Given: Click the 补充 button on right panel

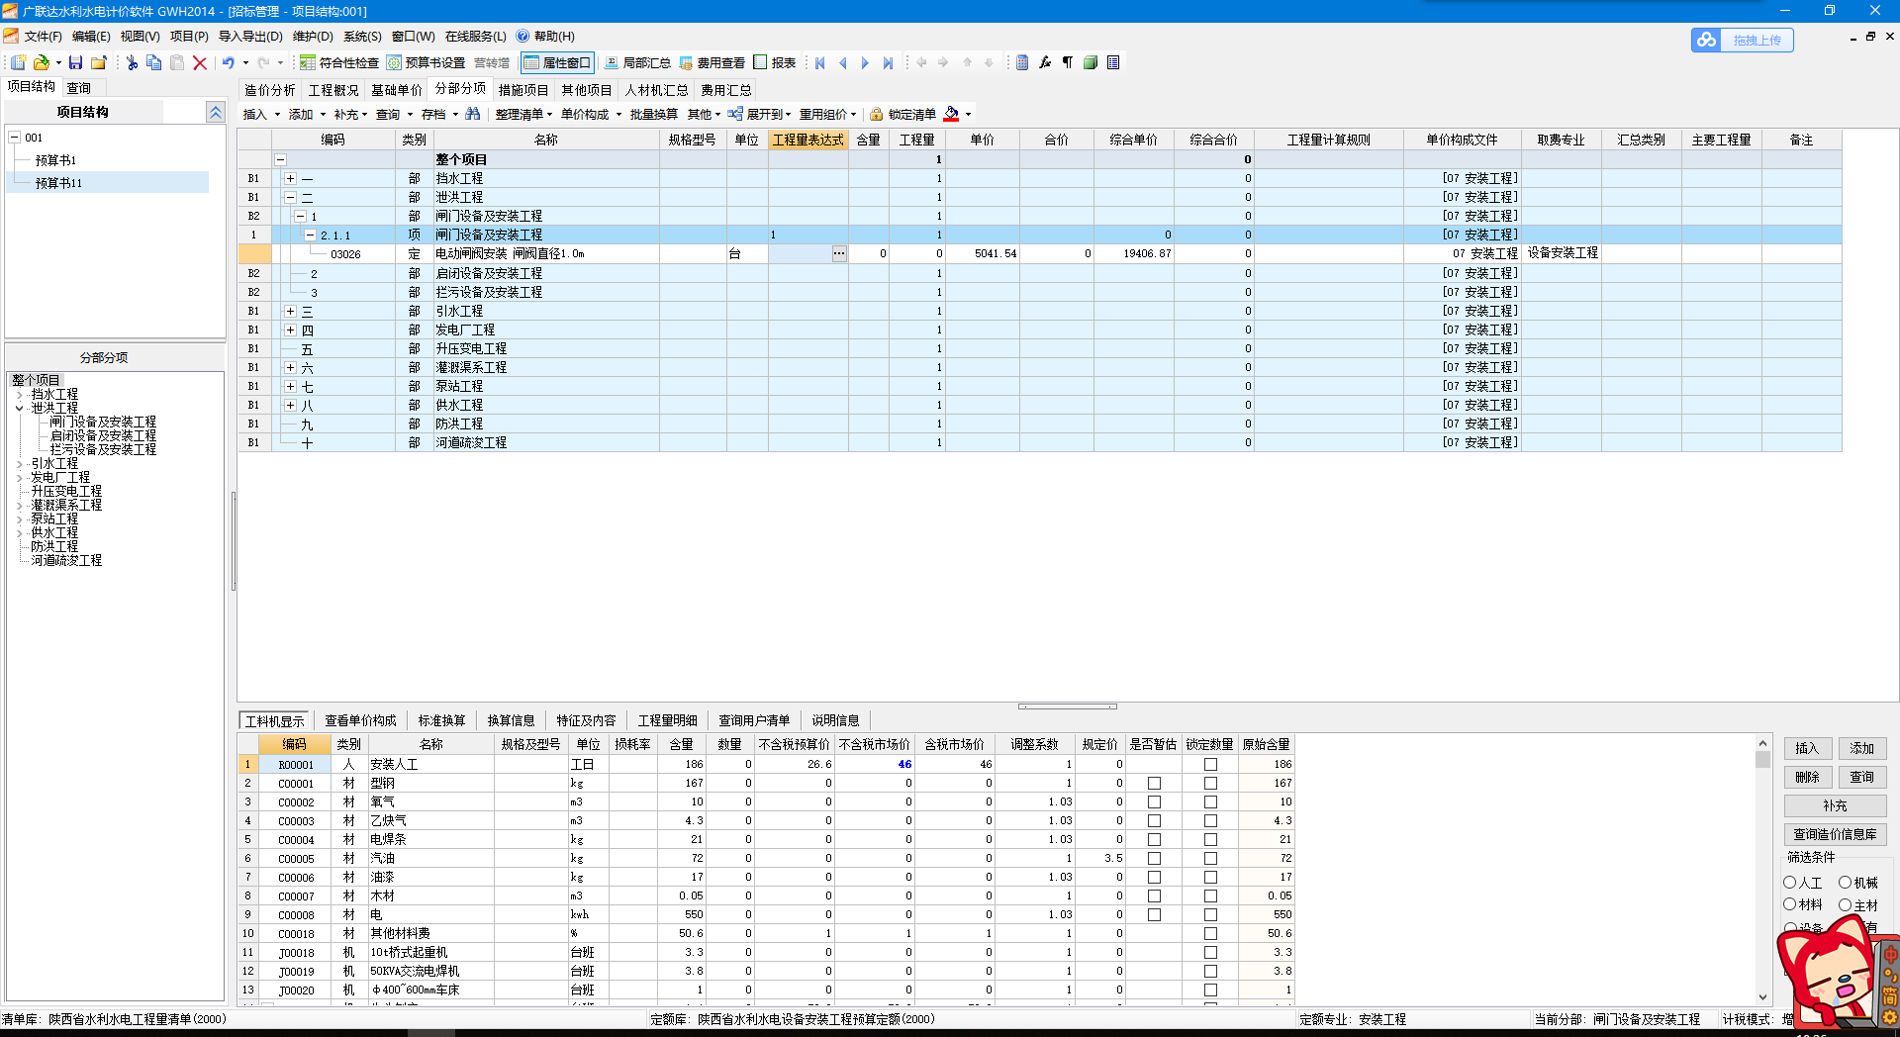Looking at the screenshot, I should click(1836, 805).
